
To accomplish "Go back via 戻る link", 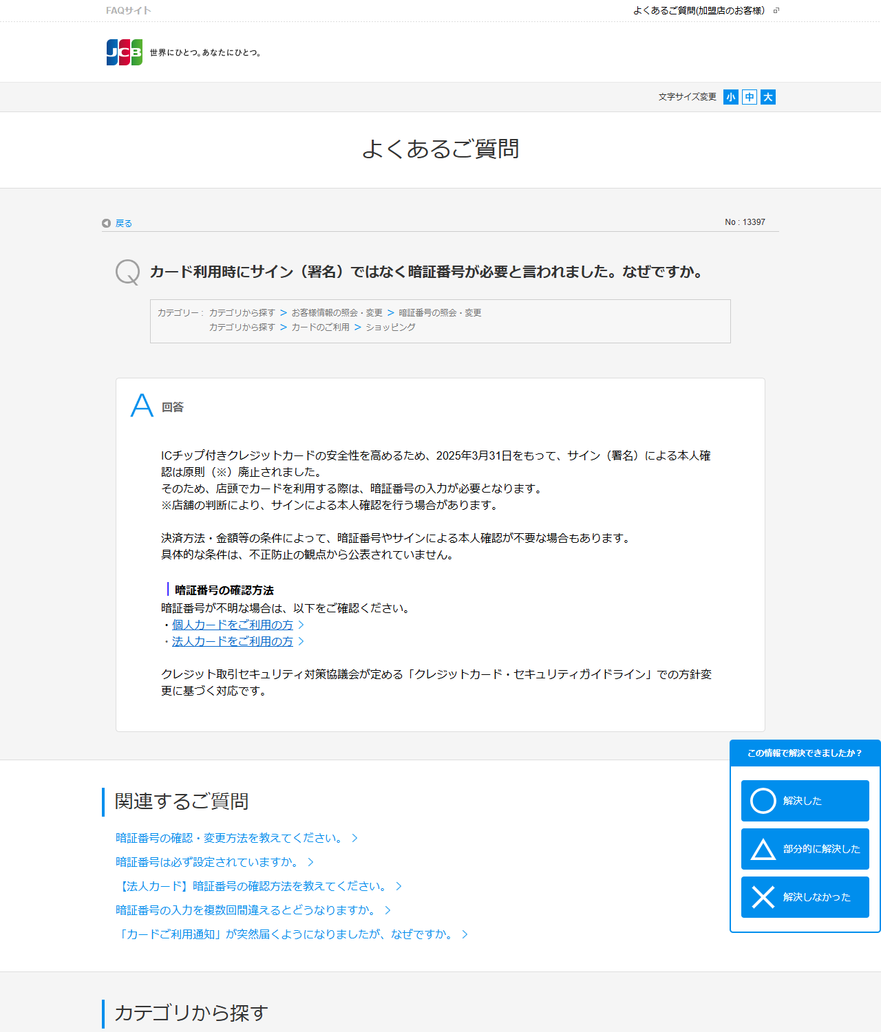I will click(x=124, y=223).
